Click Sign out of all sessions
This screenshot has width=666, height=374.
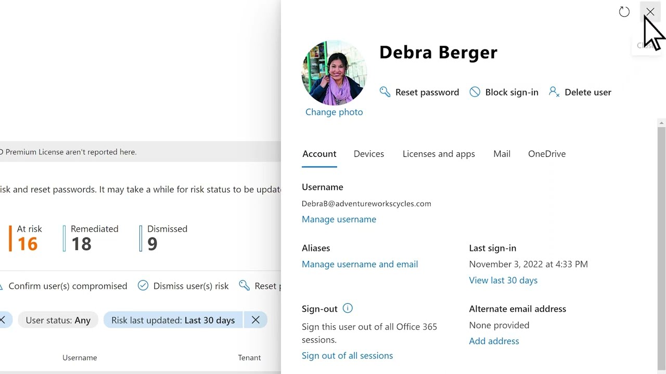click(x=347, y=355)
